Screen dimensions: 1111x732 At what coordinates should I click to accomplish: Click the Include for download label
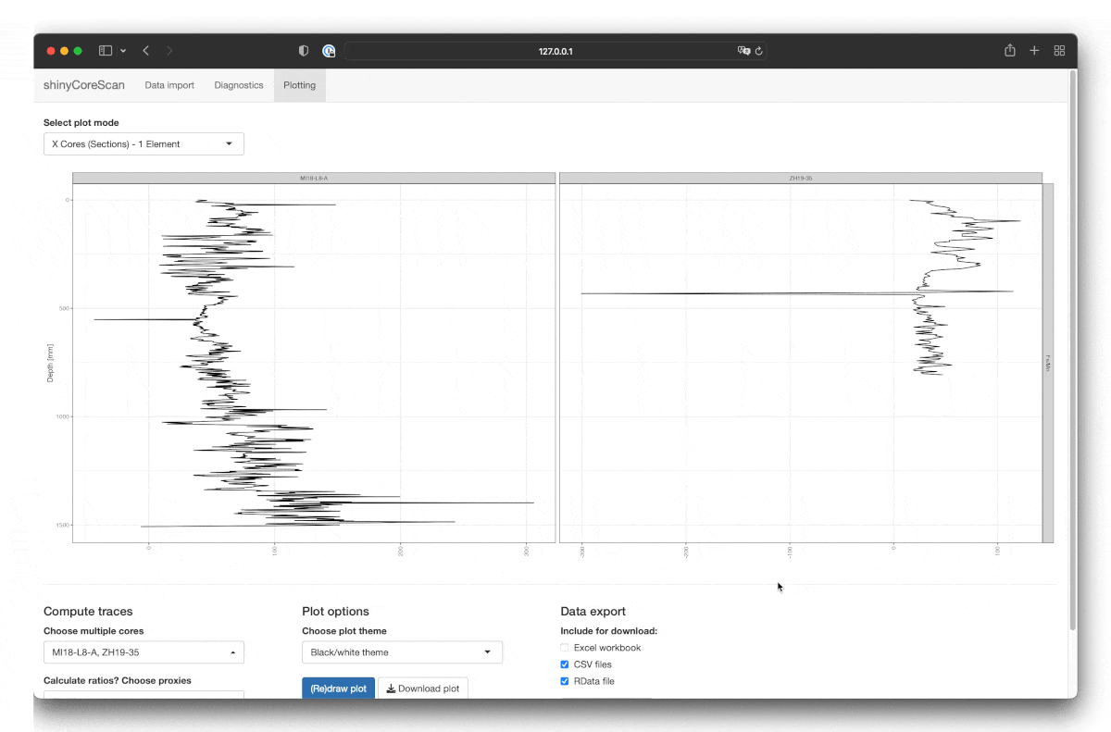click(609, 631)
